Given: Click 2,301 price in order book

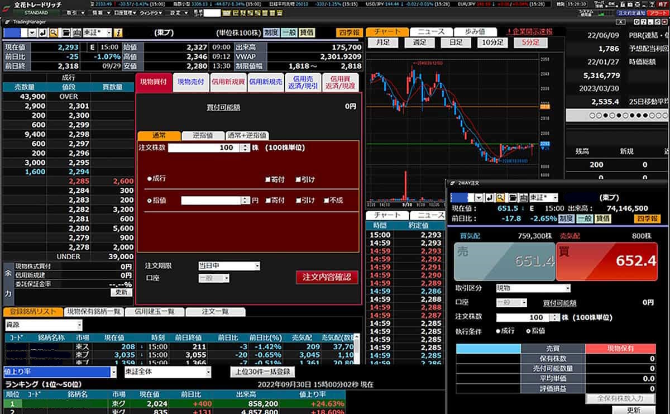Looking at the screenshot, I should [80, 106].
